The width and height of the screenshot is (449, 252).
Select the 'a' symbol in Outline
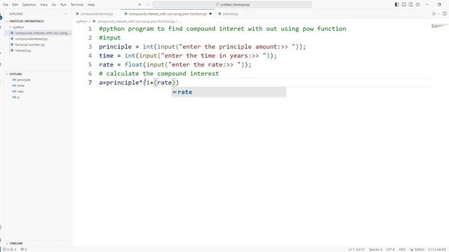[18, 97]
